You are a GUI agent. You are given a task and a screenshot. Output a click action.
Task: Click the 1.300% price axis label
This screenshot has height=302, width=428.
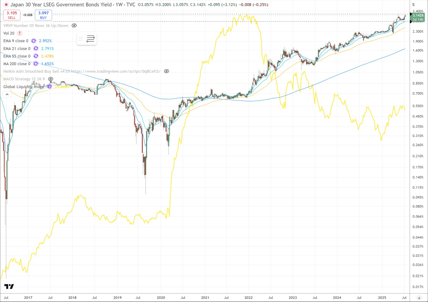(418, 61)
